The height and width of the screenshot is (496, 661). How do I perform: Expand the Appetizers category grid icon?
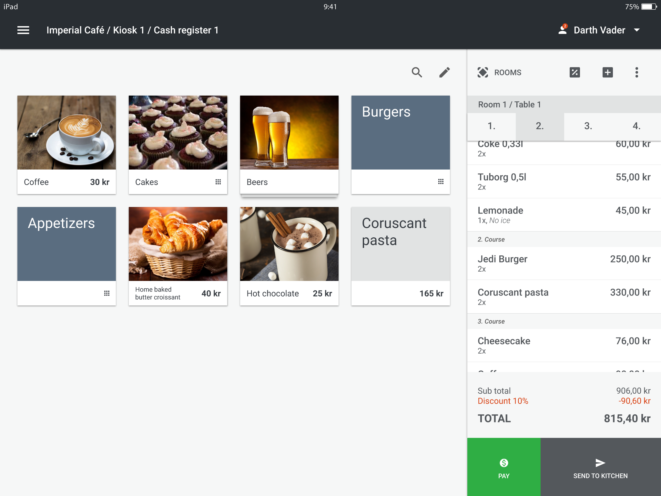tap(107, 293)
